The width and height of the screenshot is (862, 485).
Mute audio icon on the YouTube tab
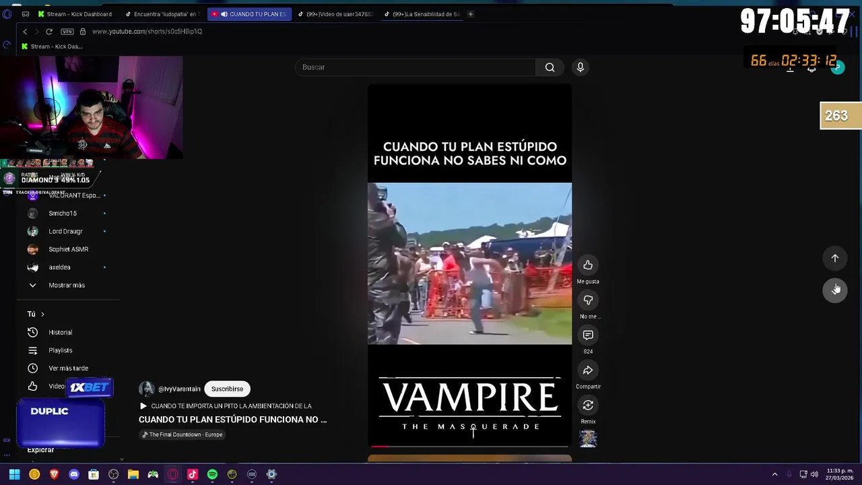[224, 14]
